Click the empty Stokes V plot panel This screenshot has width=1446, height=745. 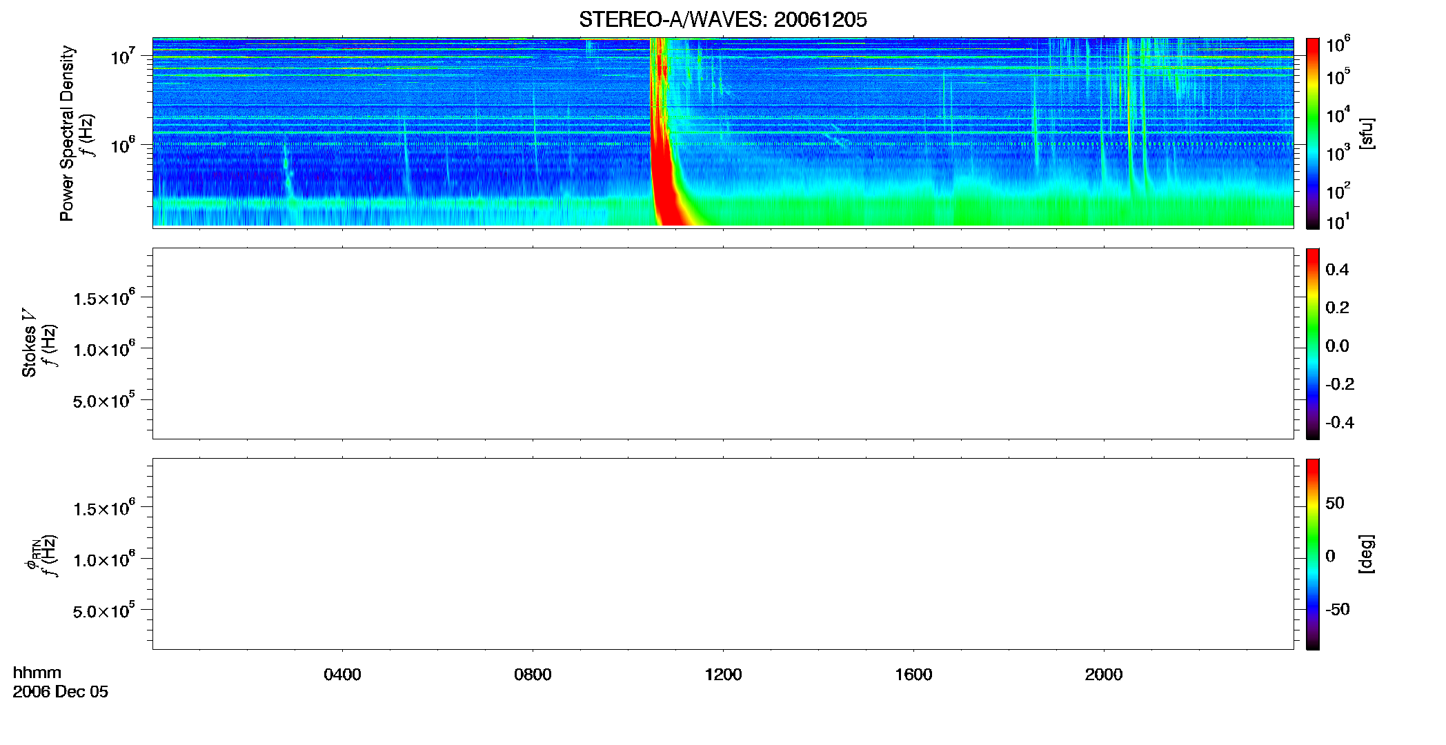tap(723, 344)
